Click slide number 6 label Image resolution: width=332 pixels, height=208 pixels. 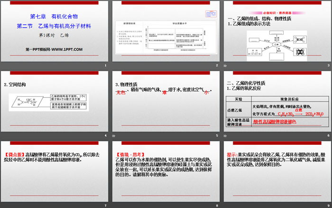coord(328,135)
